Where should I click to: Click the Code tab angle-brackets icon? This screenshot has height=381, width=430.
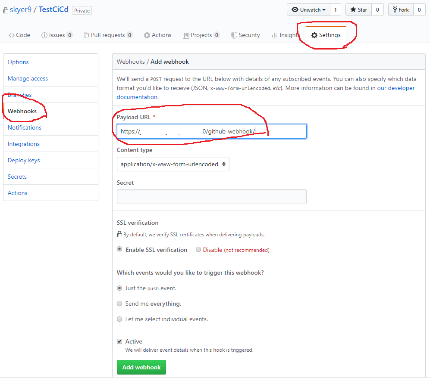pos(12,35)
